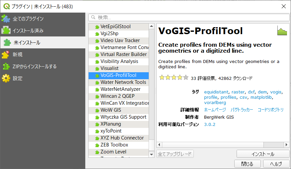This screenshot has height=169, width=291.
Task: Select WinCan VX Integration plugin
Action: coord(118,103)
